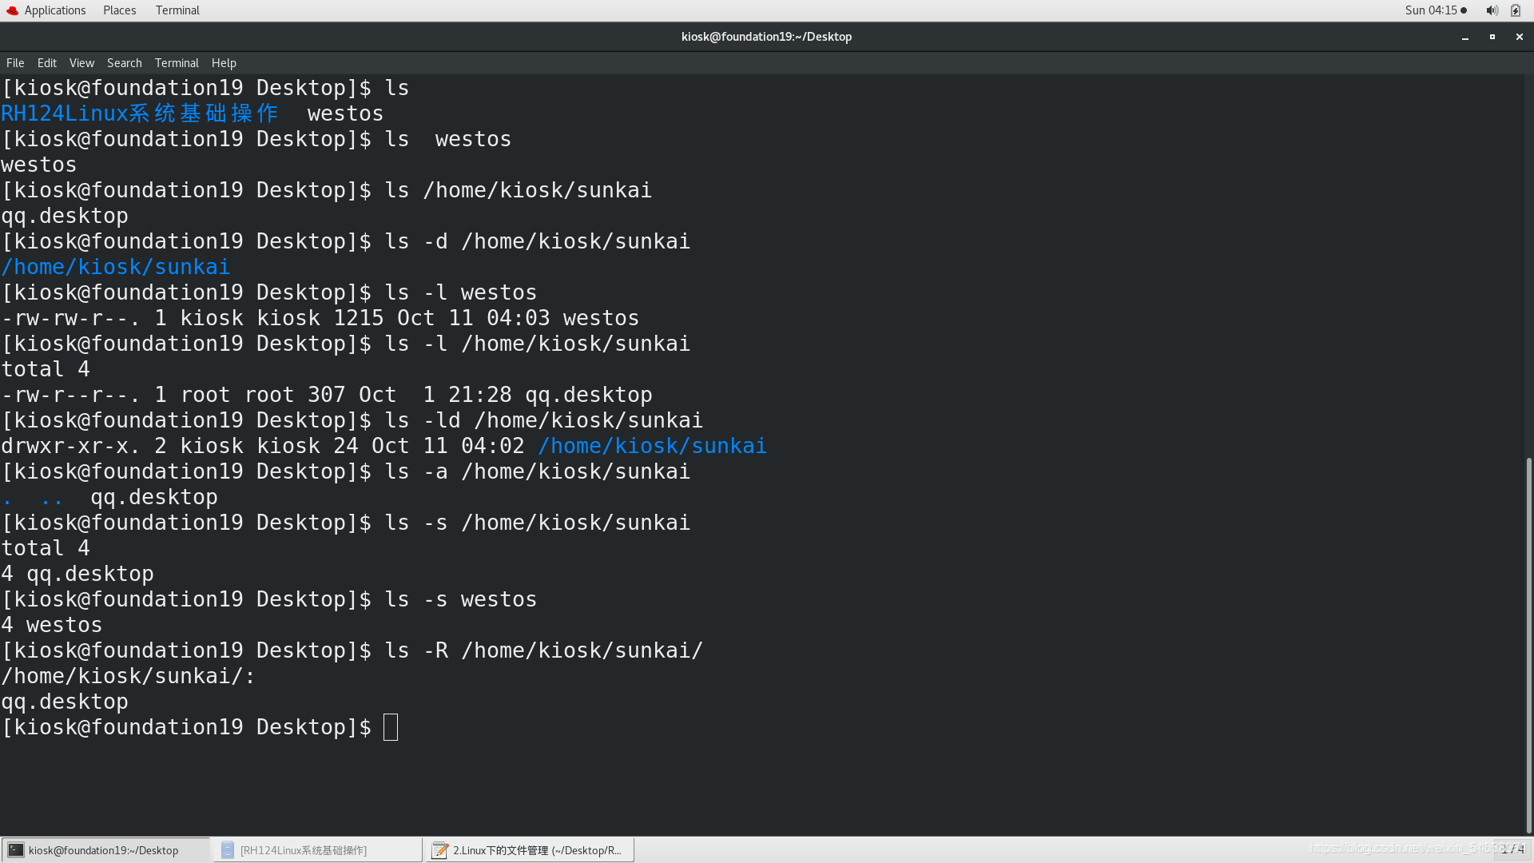Click the drwxr-xr-x permissions text

tap(71, 446)
